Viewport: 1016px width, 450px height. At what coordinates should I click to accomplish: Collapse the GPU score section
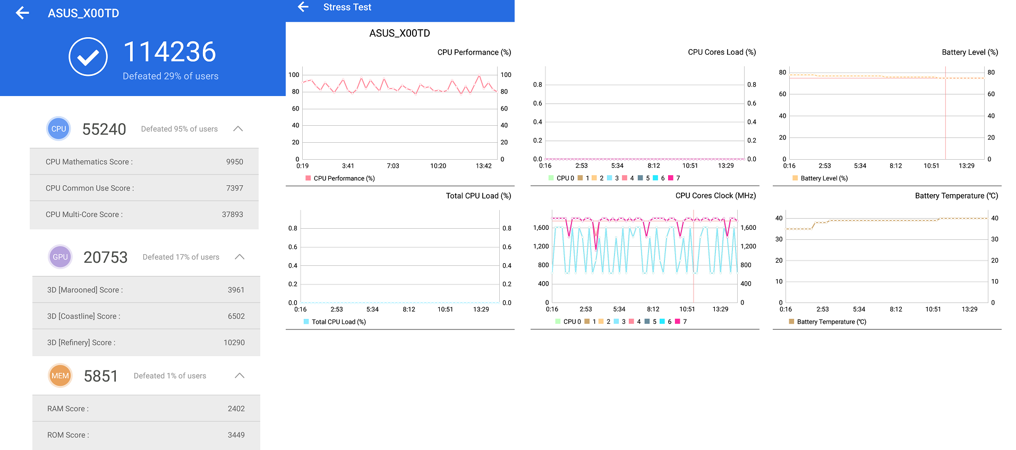[240, 257]
